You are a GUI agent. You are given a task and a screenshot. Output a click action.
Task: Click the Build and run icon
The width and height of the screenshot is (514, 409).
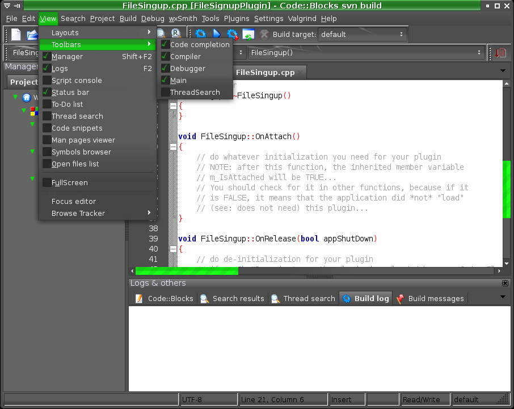click(233, 35)
